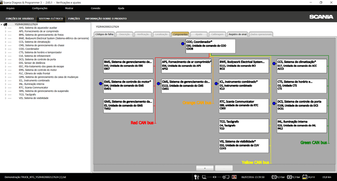The image size is (337, 181).
Task: Select CUI Sistema de infotainment in tree
Action: [x=35, y=56]
